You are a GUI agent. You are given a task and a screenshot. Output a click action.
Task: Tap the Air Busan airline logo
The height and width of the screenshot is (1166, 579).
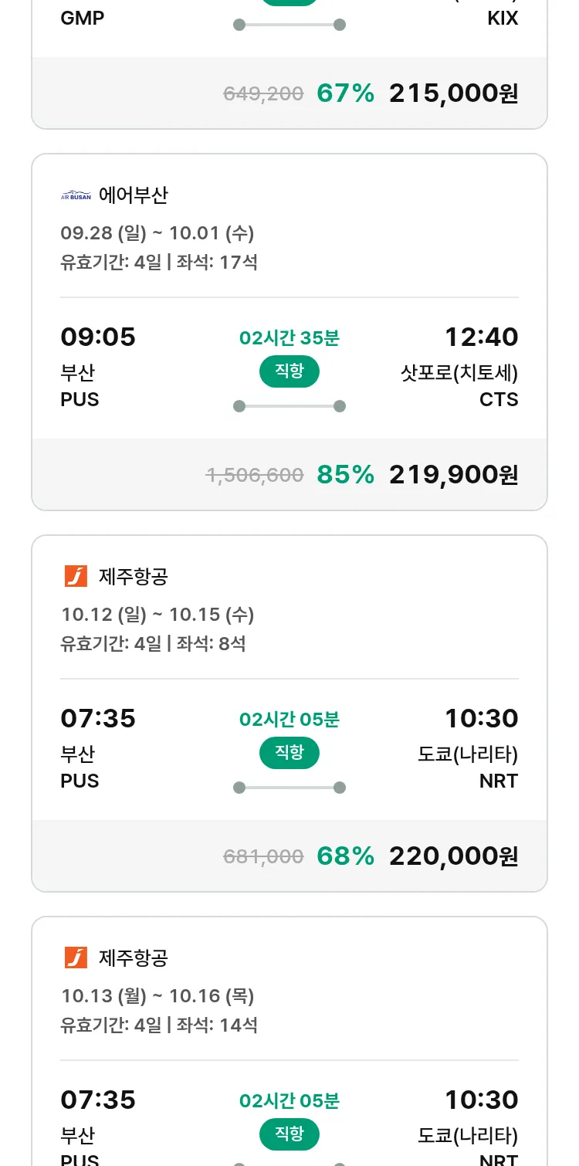[x=76, y=195]
